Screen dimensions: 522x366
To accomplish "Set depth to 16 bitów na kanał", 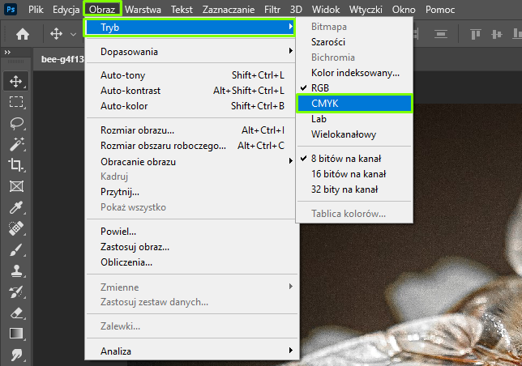I will [x=354, y=174].
